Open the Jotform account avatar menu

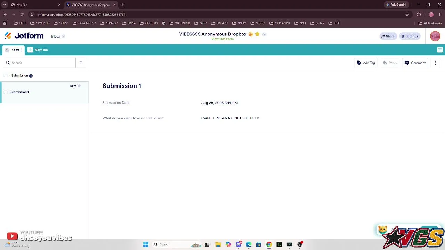435,36
